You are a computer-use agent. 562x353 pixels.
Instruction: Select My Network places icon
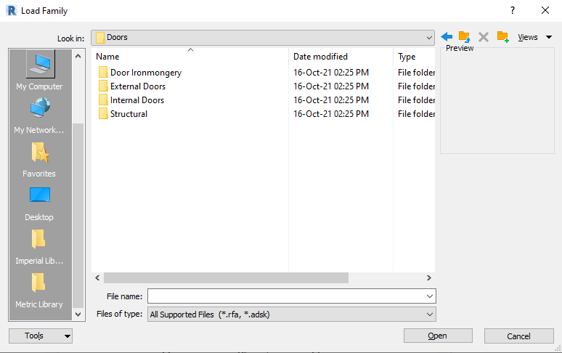tap(39, 115)
